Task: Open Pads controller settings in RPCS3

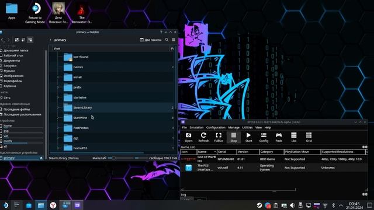Action: pyautogui.click(x=279, y=138)
